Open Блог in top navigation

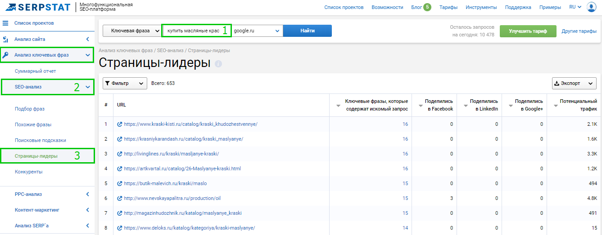(x=416, y=7)
